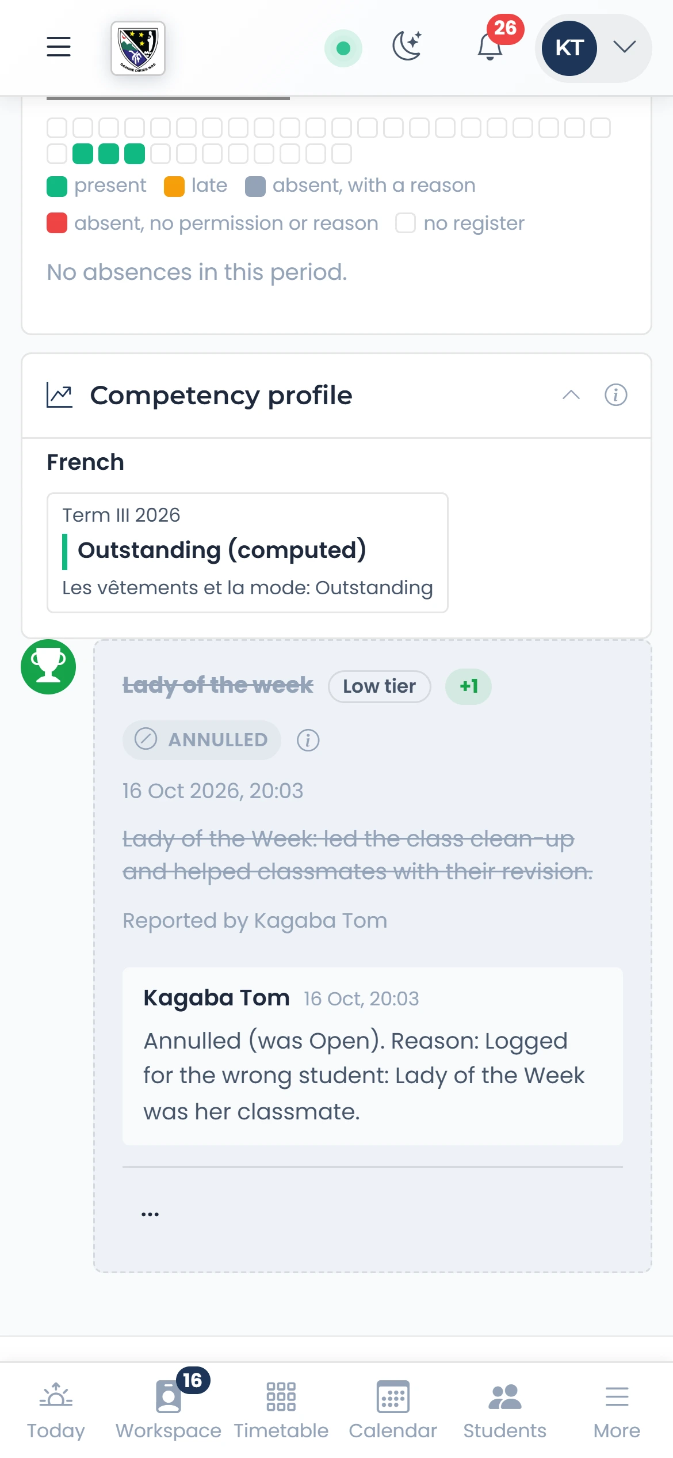Click the school crest logo
The width and height of the screenshot is (673, 1458).
pyautogui.click(x=138, y=48)
